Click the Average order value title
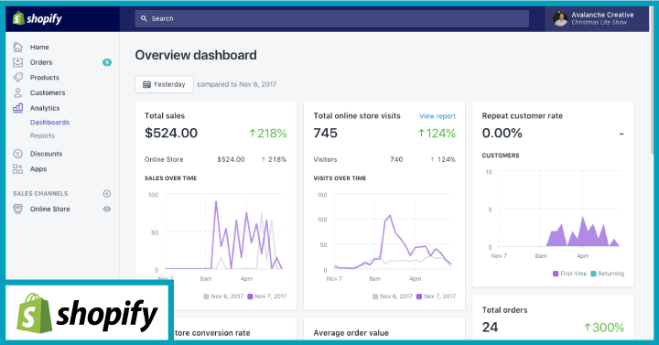 pyautogui.click(x=351, y=333)
